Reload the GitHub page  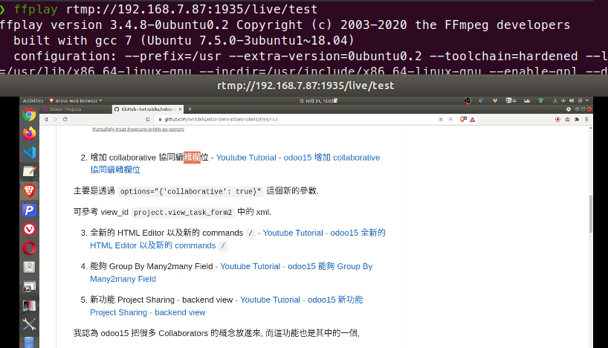pyautogui.click(x=65, y=120)
